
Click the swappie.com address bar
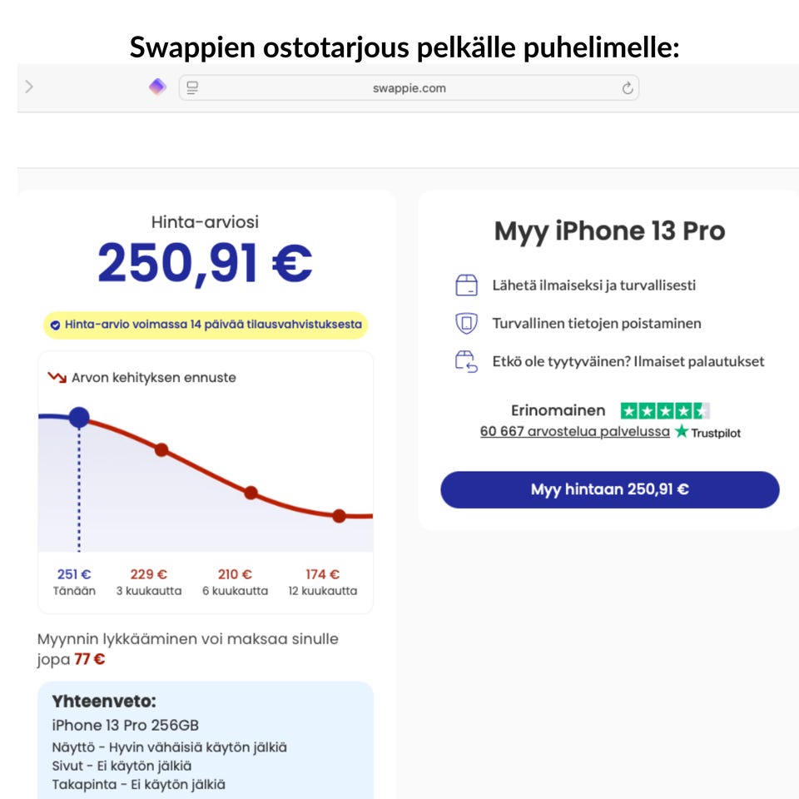tap(409, 88)
